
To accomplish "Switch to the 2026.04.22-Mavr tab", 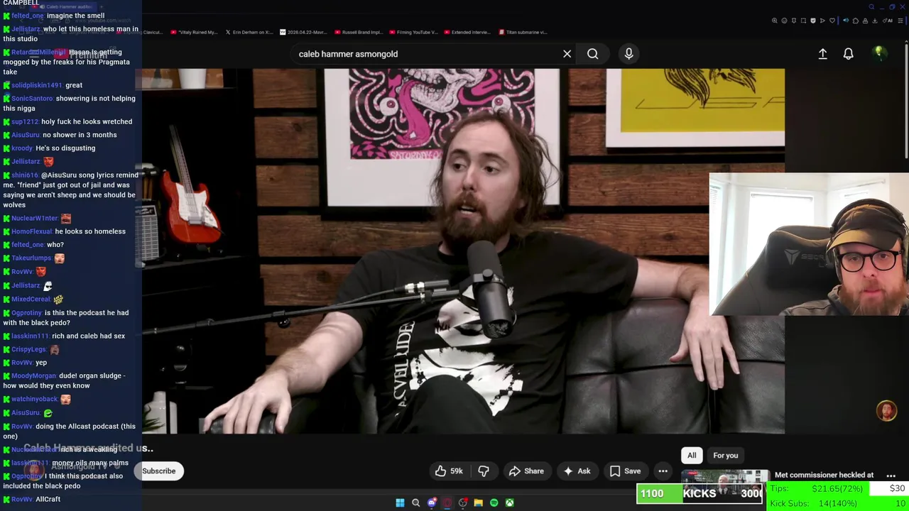I will pos(304,32).
